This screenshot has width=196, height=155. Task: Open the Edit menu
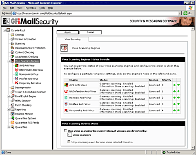point(12,8)
